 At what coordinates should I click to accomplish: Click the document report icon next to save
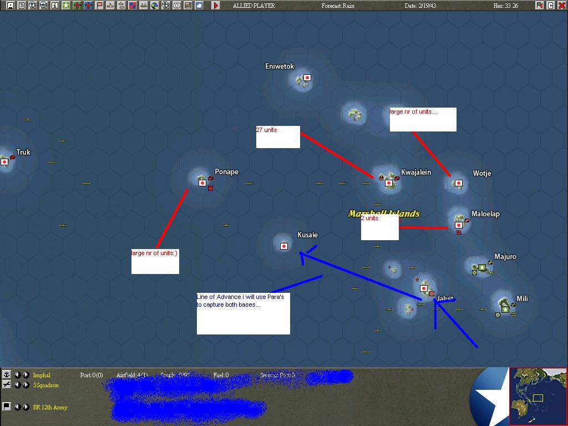click(21, 5)
